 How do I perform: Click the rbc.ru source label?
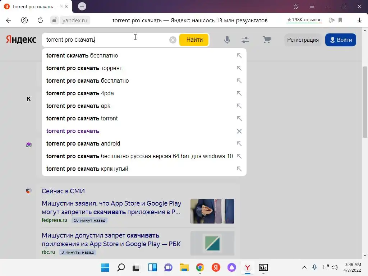(x=48, y=252)
